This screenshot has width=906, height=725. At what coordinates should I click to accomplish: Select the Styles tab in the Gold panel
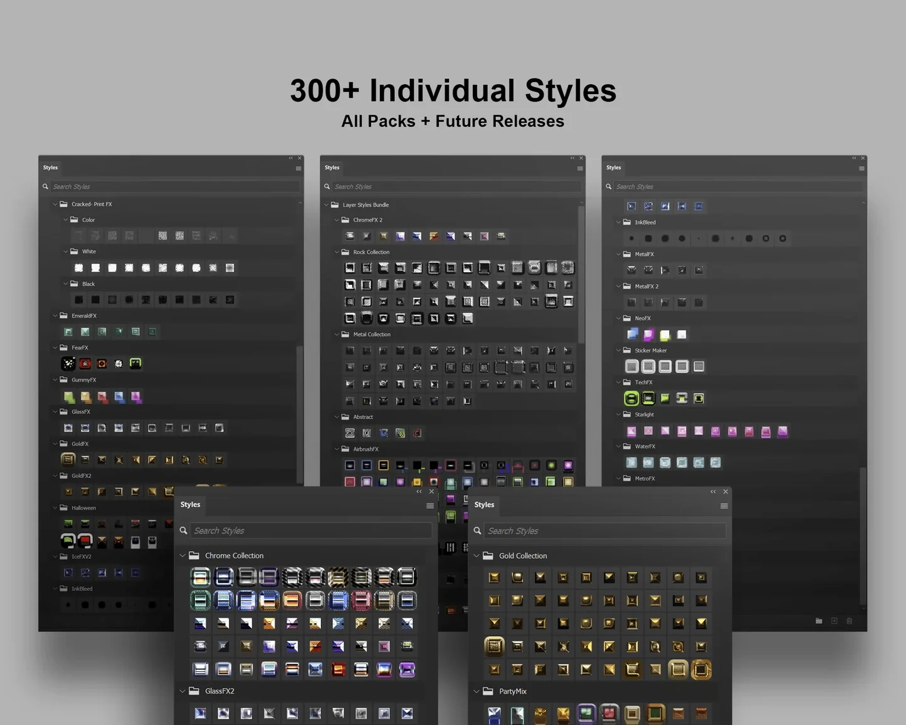coord(484,505)
